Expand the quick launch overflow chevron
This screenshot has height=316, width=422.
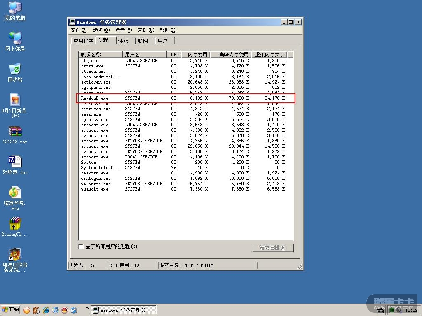[x=87, y=308]
